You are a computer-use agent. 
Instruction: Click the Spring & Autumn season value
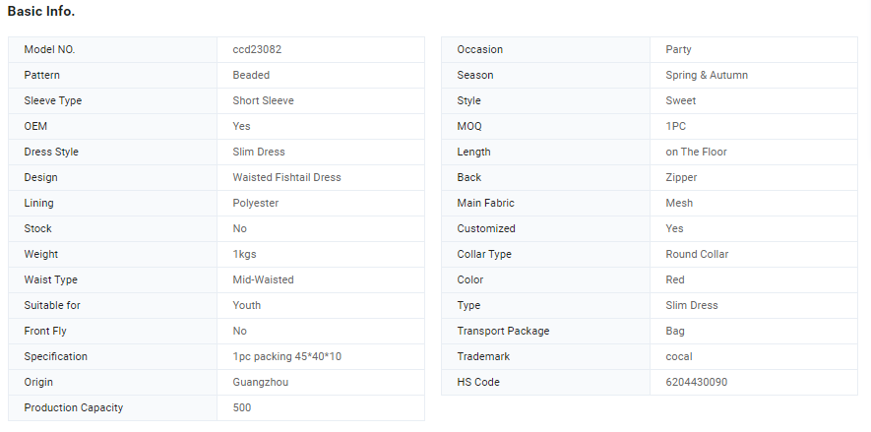pos(707,75)
